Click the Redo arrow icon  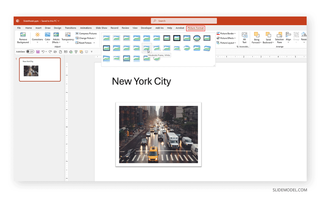click(50, 52)
